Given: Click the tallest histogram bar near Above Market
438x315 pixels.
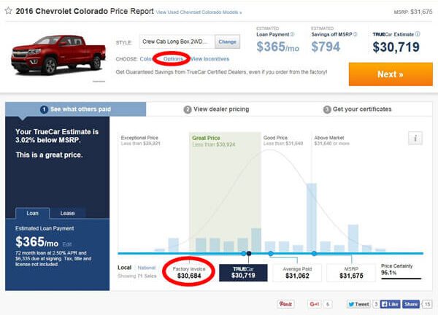Looking at the screenshot, I should tap(312, 217).
